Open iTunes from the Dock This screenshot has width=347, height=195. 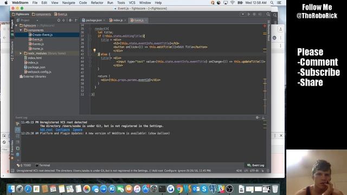(137, 189)
